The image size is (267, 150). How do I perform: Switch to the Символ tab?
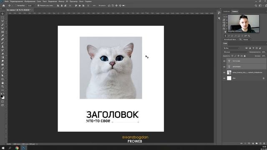(x=235, y=11)
